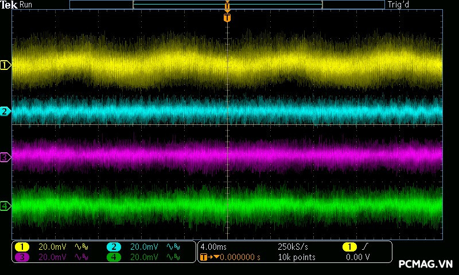
Task: Select the green channel 4 ground marker
Action: pos(5,206)
